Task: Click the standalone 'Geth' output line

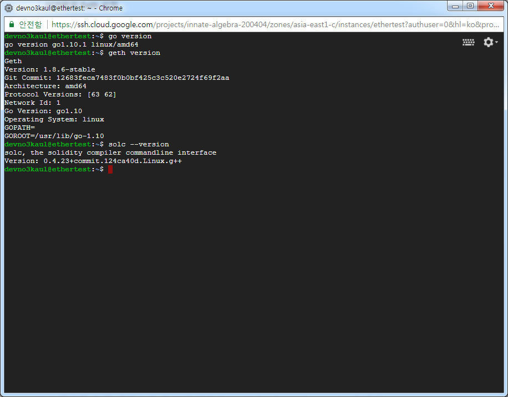Action: coord(13,61)
